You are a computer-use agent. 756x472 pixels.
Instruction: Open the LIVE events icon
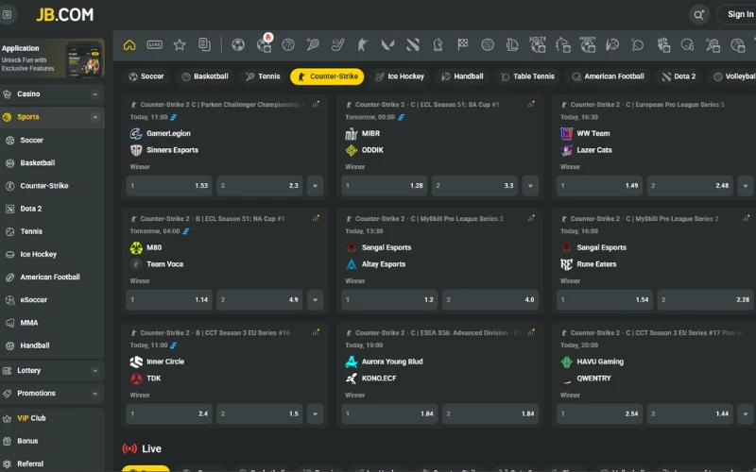click(154, 44)
